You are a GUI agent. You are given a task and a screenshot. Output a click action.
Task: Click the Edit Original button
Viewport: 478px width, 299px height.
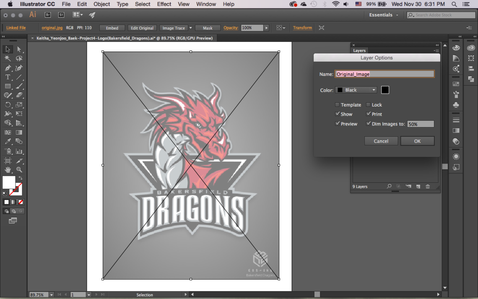click(142, 28)
